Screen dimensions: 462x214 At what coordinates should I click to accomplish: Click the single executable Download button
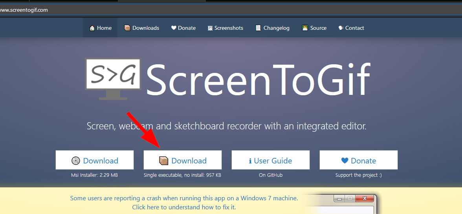(x=183, y=160)
